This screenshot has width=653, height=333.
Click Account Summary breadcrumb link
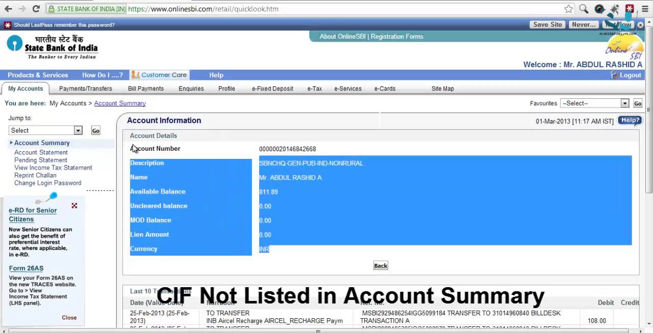point(120,103)
